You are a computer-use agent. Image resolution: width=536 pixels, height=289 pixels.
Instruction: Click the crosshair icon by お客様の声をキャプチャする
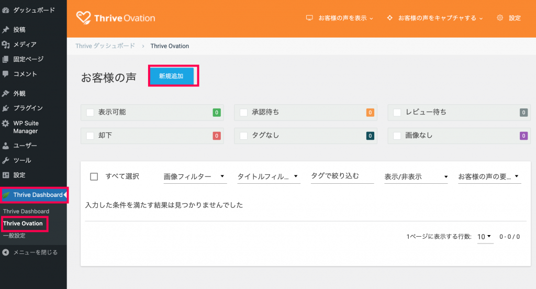tap(389, 18)
